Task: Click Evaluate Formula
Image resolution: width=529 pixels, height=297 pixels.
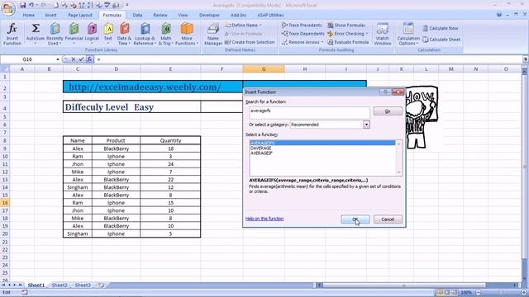Action: pyautogui.click(x=348, y=42)
